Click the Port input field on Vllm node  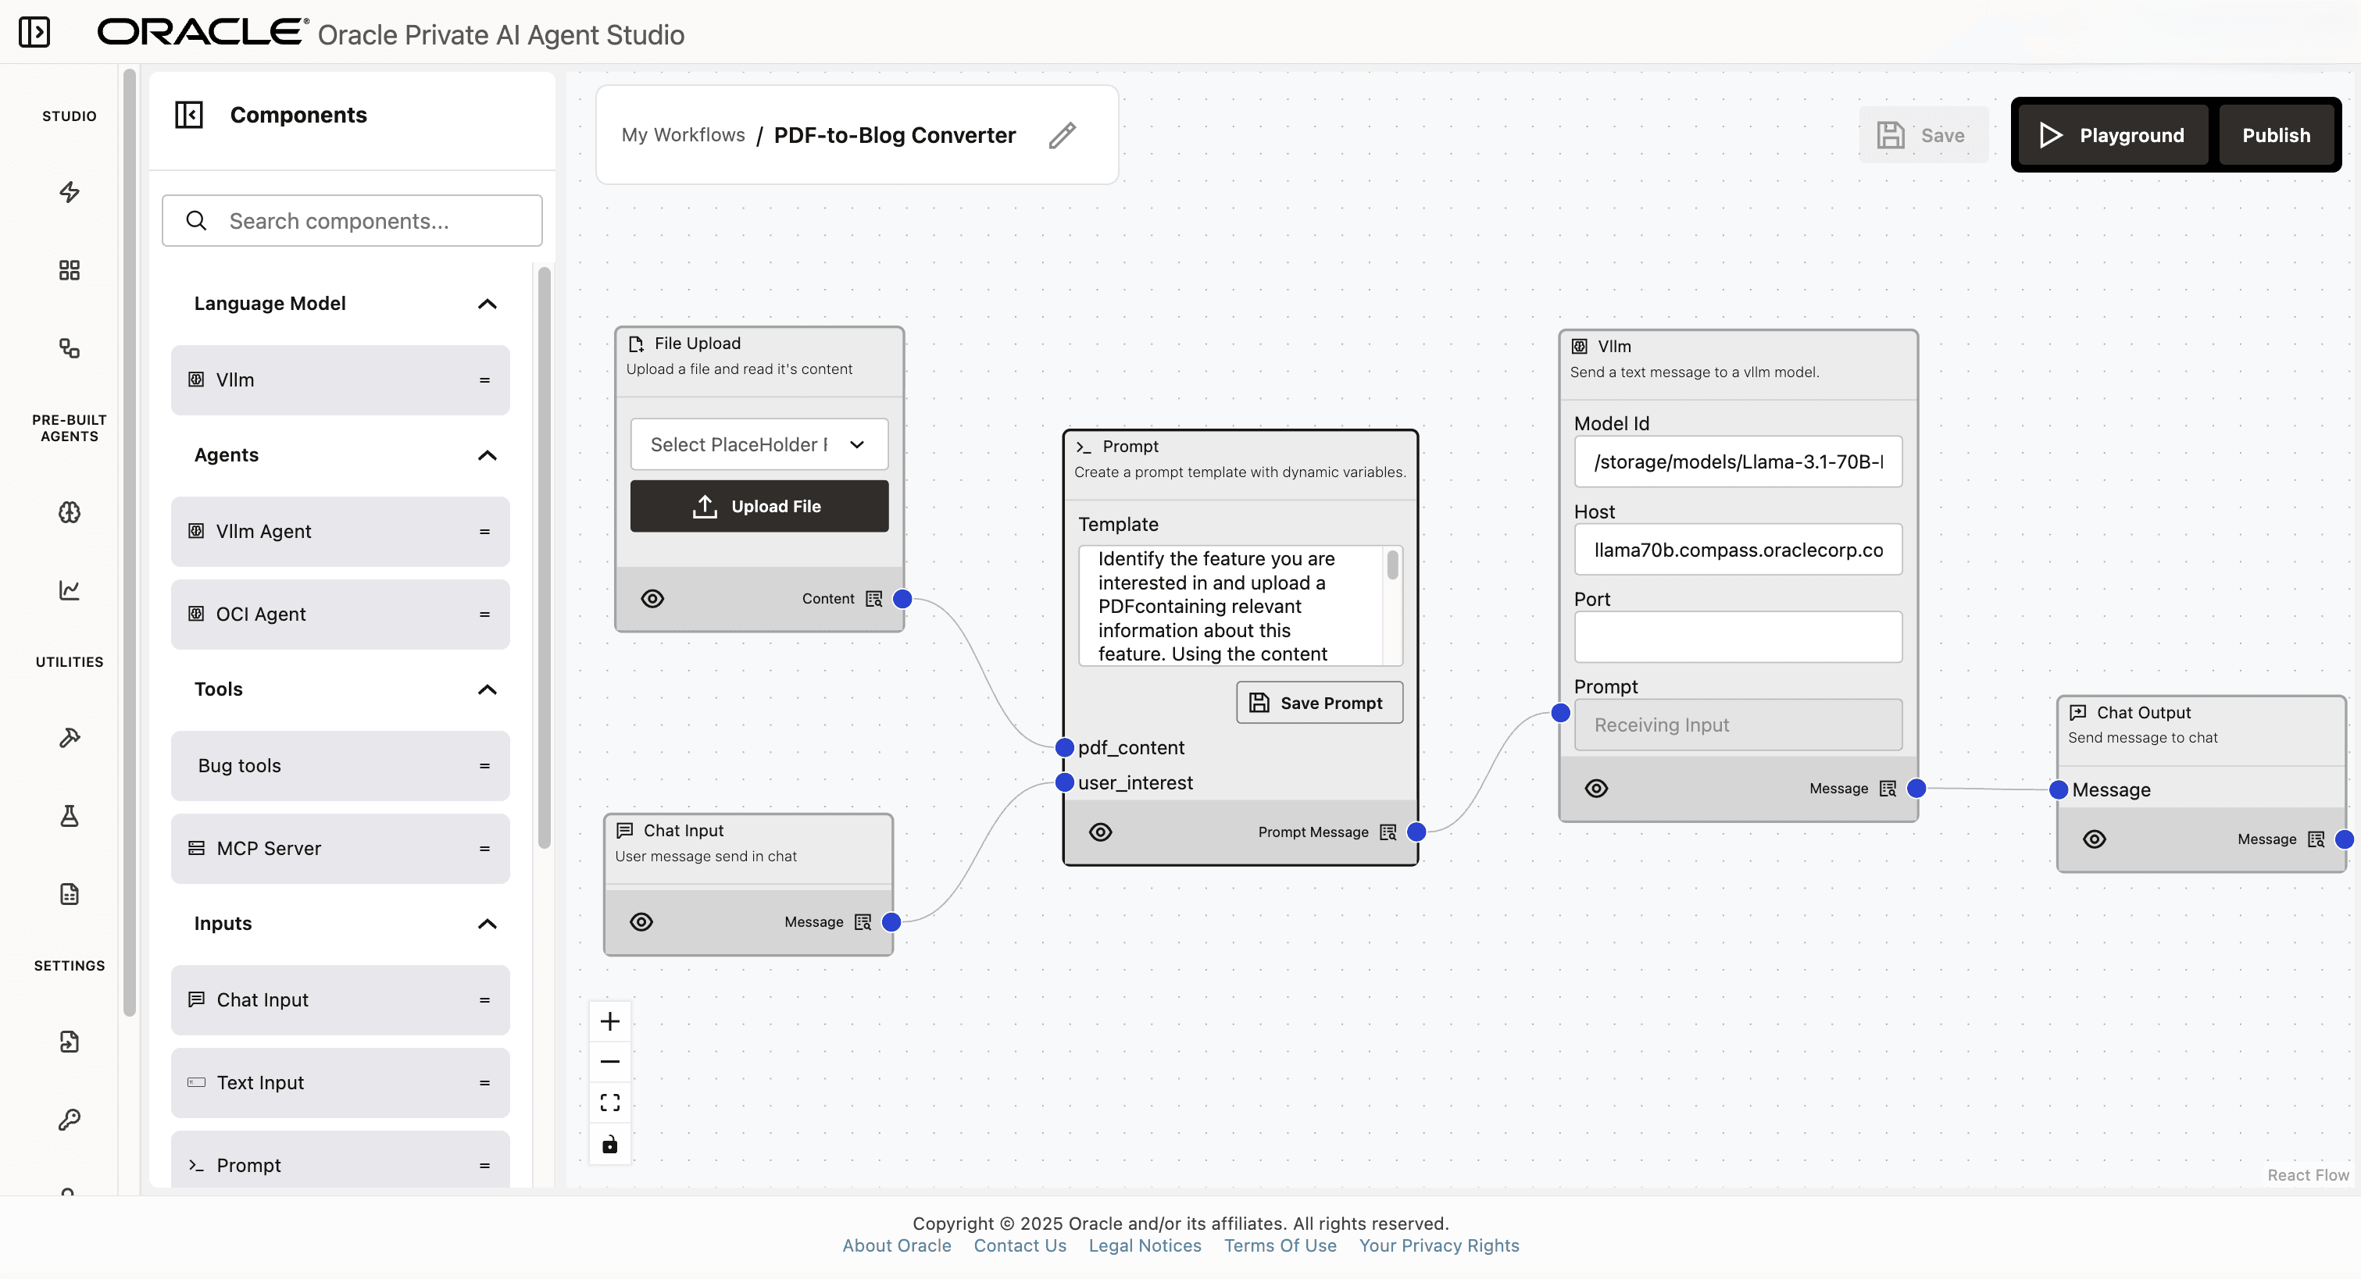click(x=1737, y=636)
